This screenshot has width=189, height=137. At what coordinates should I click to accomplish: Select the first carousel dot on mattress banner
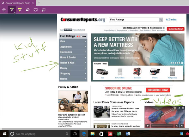point(171,63)
